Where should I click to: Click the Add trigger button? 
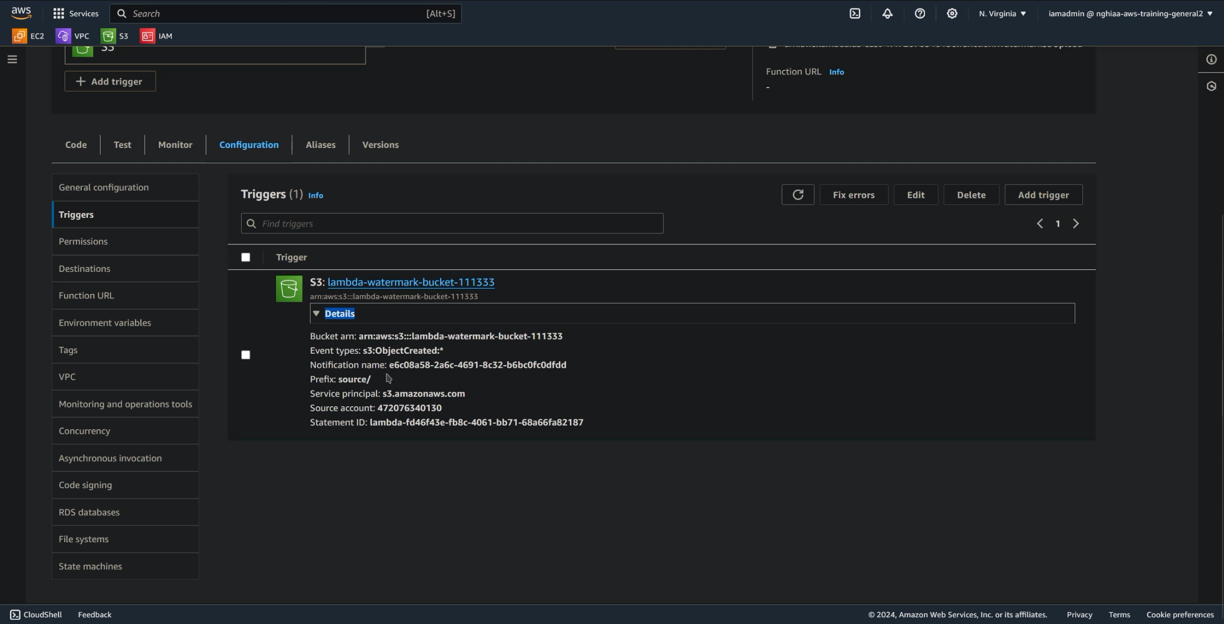tap(1043, 194)
